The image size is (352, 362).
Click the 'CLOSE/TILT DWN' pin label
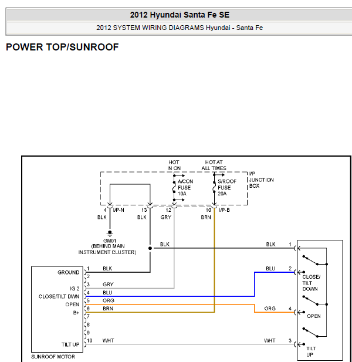[x=59, y=297]
